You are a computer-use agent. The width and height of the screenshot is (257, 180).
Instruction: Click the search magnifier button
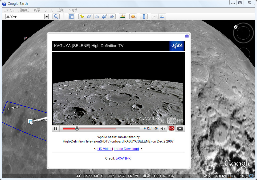[56, 16]
